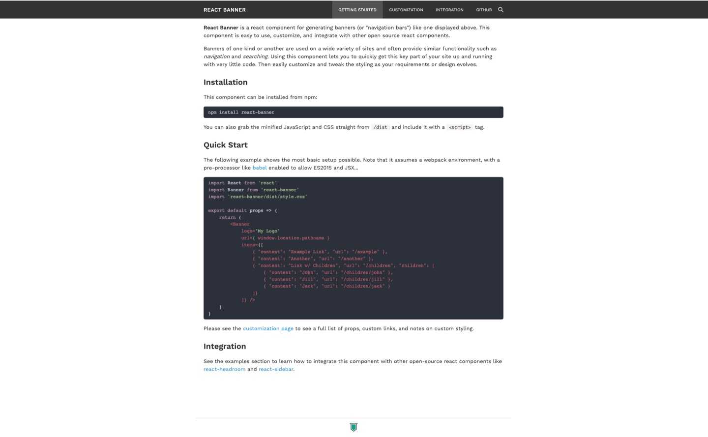The width and height of the screenshot is (708, 437).
Task: Visit the react-headroom link
Action: click(x=224, y=369)
